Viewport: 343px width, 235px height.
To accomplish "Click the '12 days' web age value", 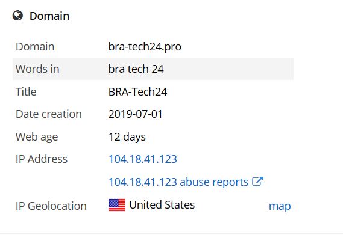I will (127, 137).
